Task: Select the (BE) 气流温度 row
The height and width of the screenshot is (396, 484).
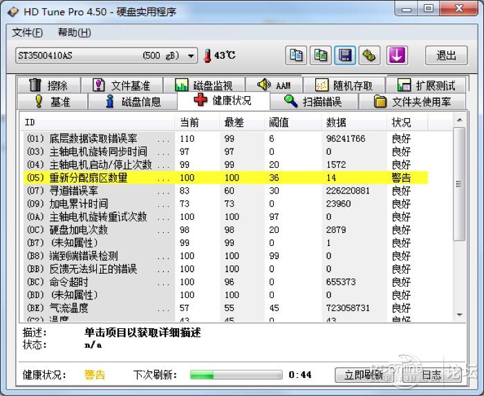Action: [x=226, y=308]
